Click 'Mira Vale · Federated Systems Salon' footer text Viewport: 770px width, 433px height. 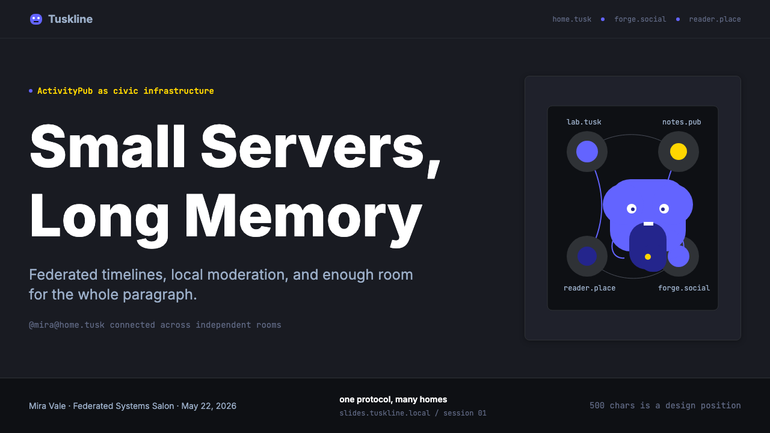pos(132,406)
